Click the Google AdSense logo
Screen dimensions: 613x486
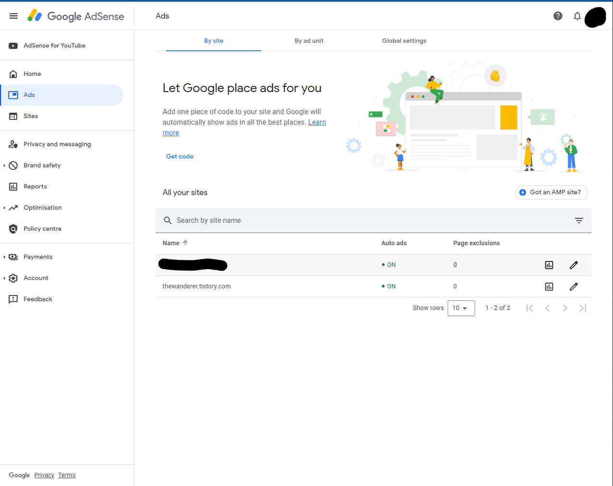pyautogui.click(x=76, y=16)
